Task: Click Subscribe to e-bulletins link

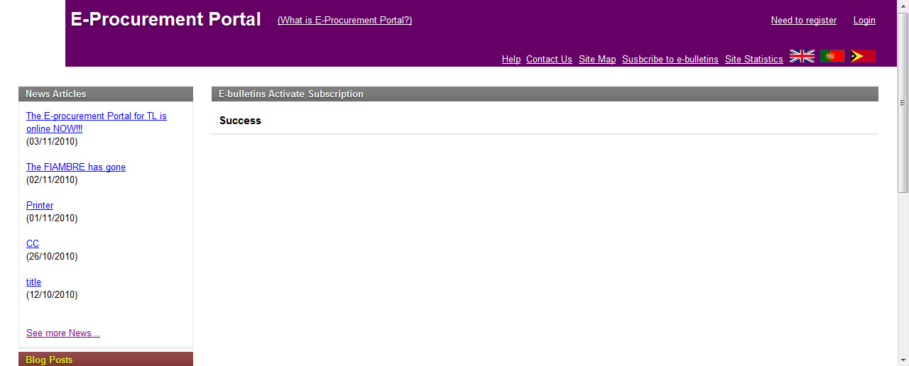Action: (670, 60)
